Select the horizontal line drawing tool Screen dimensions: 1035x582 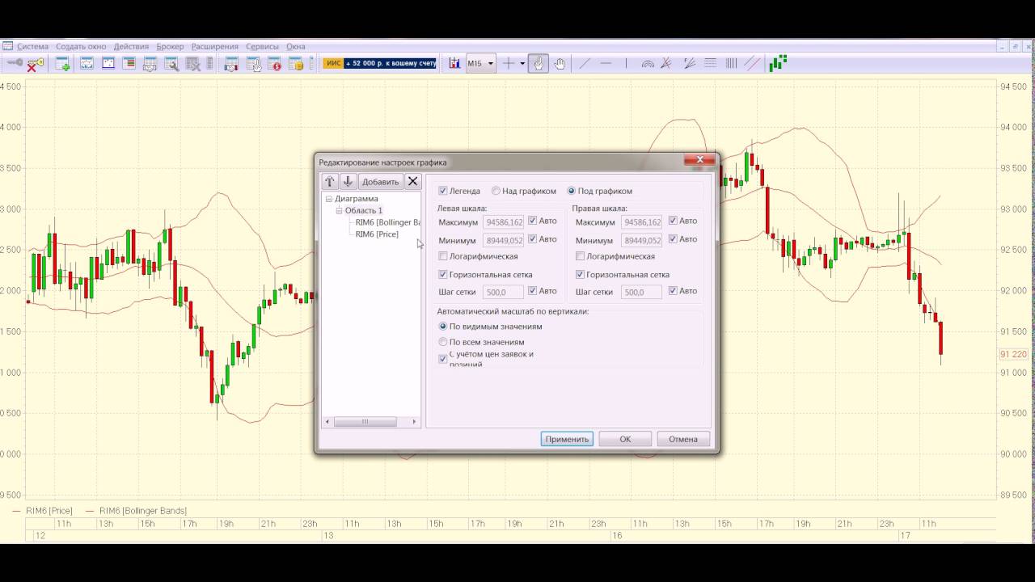[606, 63]
